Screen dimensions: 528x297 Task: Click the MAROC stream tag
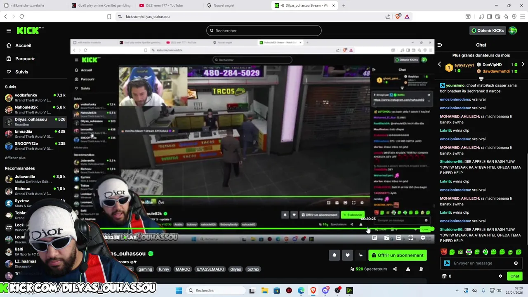click(x=183, y=269)
